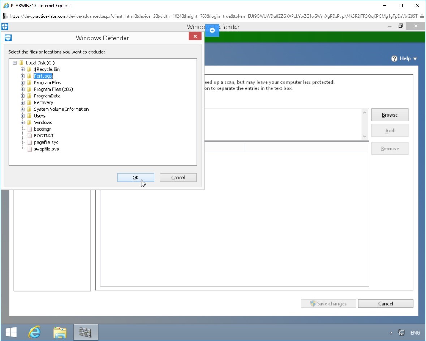This screenshot has height=341, width=426.
Task: Click the Program Files folder icon
Action: (29, 83)
